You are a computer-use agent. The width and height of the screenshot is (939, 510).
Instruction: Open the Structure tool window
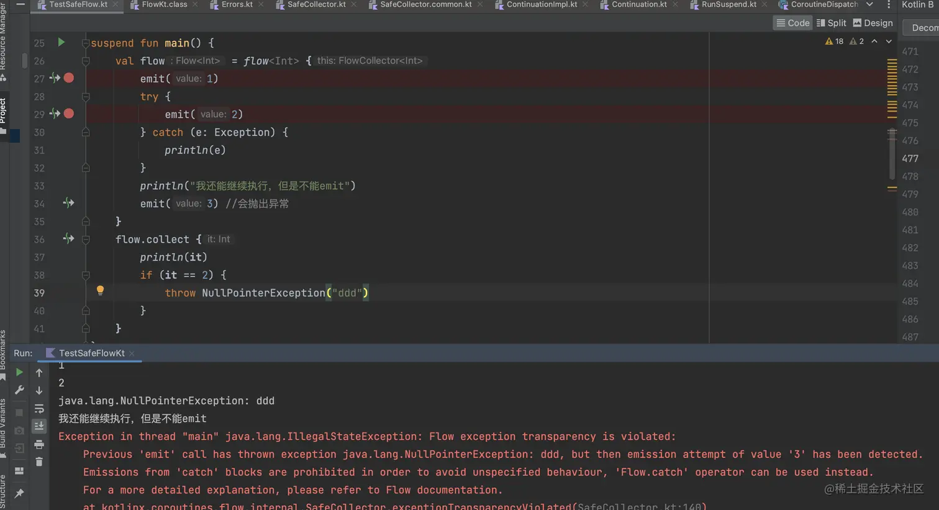(x=3, y=493)
